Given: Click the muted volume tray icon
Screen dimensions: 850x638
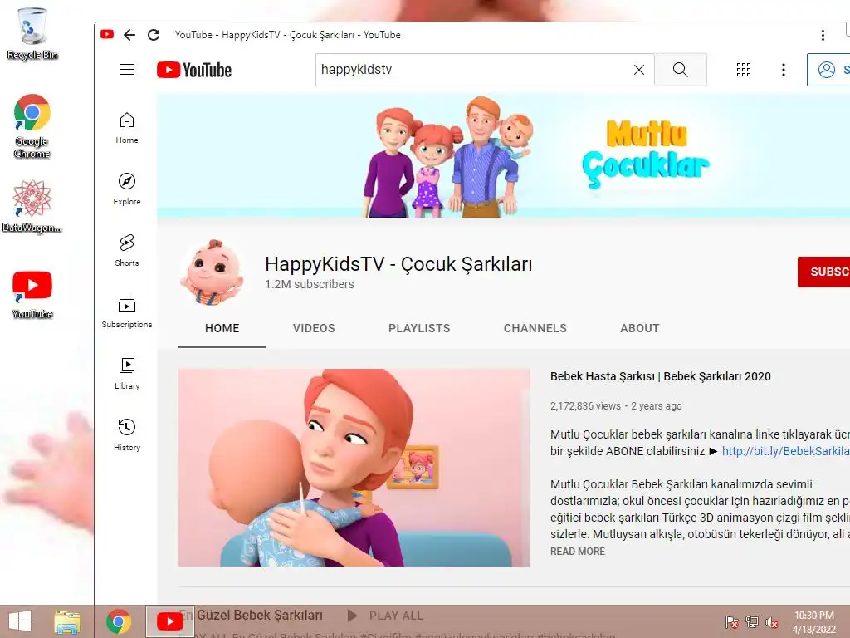Looking at the screenshot, I should pyautogui.click(x=772, y=622).
